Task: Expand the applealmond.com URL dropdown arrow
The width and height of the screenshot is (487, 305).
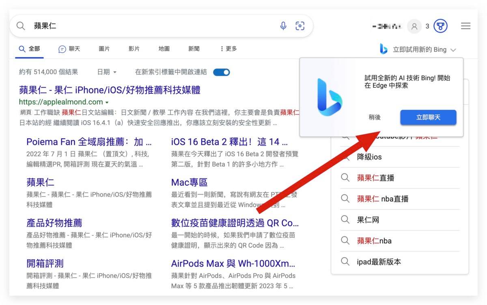Action: (107, 102)
